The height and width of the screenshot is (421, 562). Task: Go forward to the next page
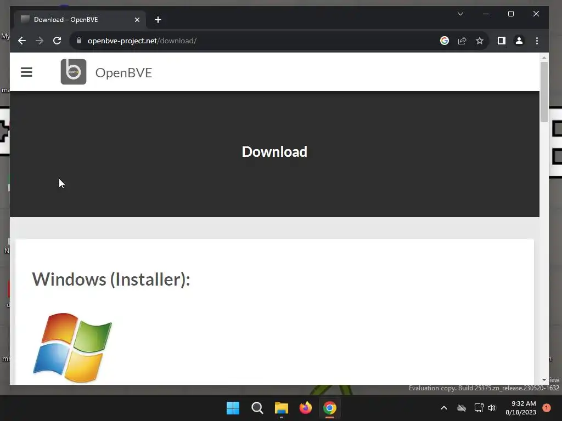point(40,41)
